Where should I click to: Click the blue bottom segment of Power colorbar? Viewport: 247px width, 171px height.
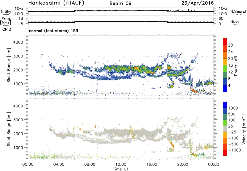point(225,89)
